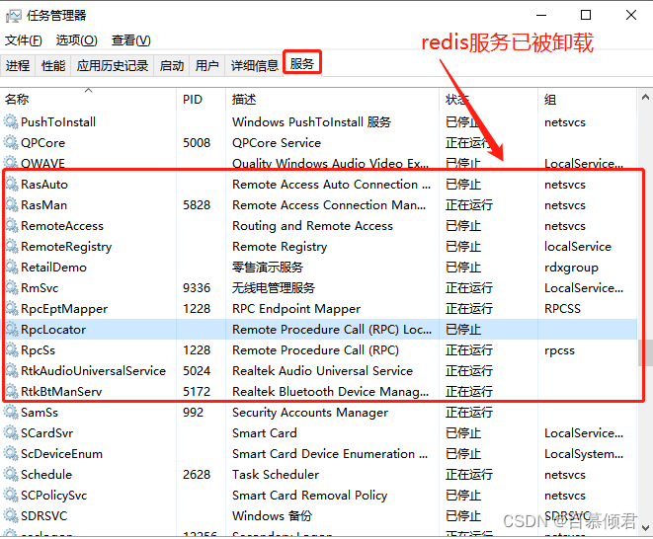Sort by the 描述 column header
Viewport: 653px width, 539px height.
[x=332, y=100]
